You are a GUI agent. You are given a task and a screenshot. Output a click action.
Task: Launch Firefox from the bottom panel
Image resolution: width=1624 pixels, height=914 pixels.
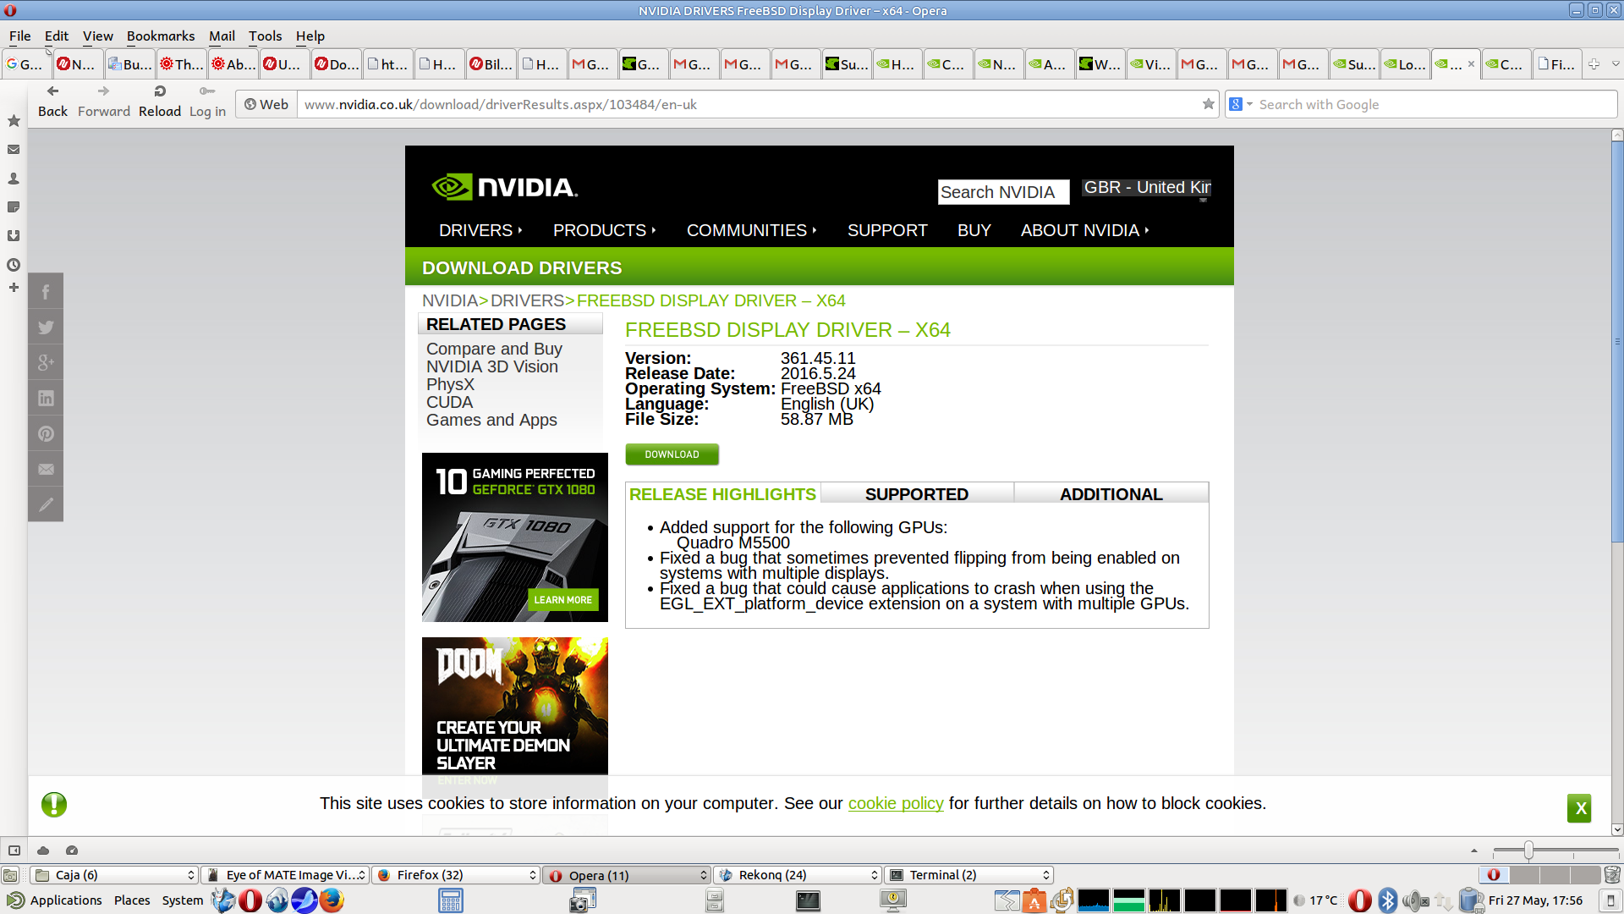click(x=332, y=900)
